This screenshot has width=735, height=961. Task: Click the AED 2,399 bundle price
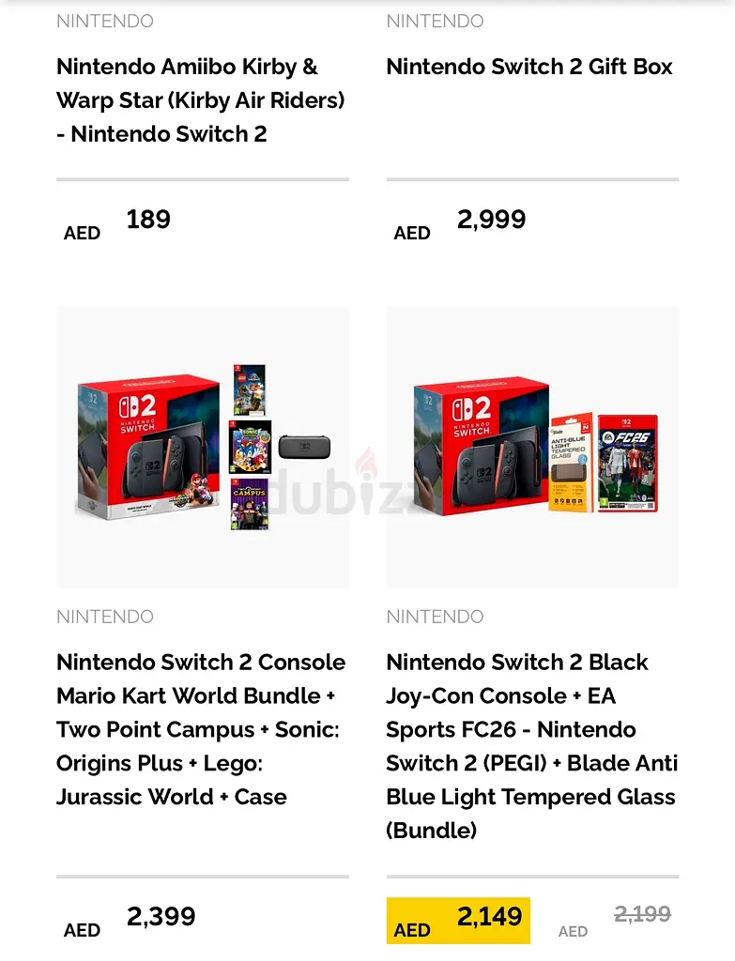point(161,917)
